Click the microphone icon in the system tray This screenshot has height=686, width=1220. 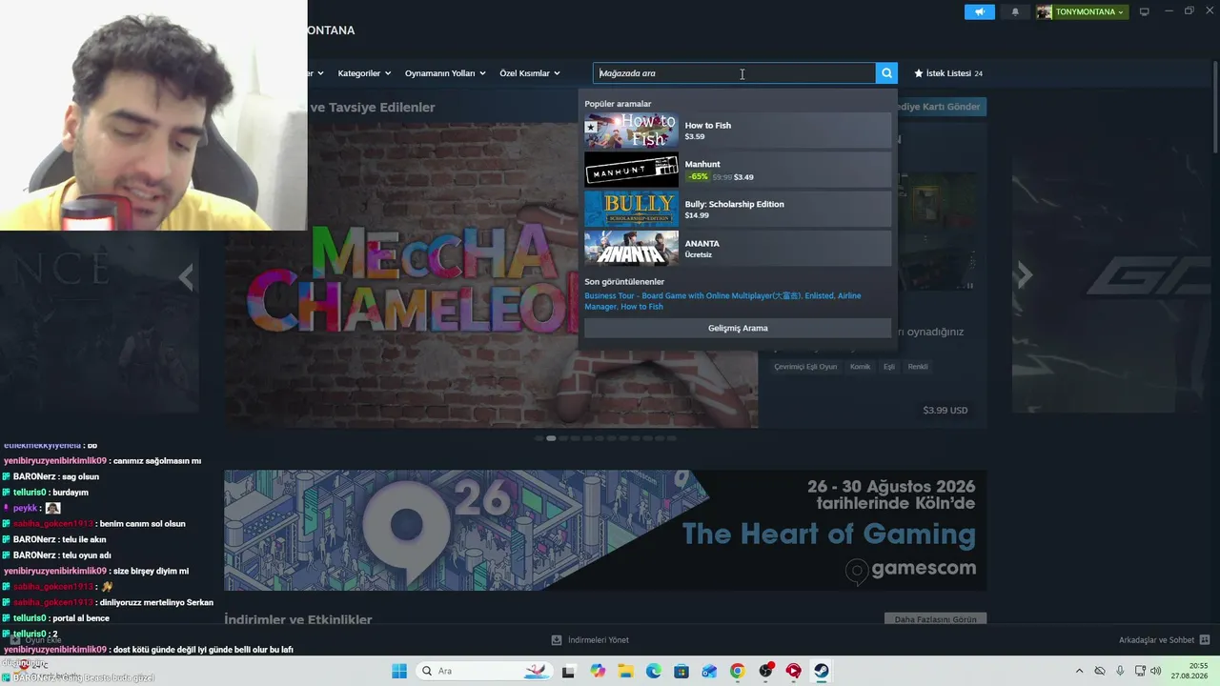tap(1120, 671)
